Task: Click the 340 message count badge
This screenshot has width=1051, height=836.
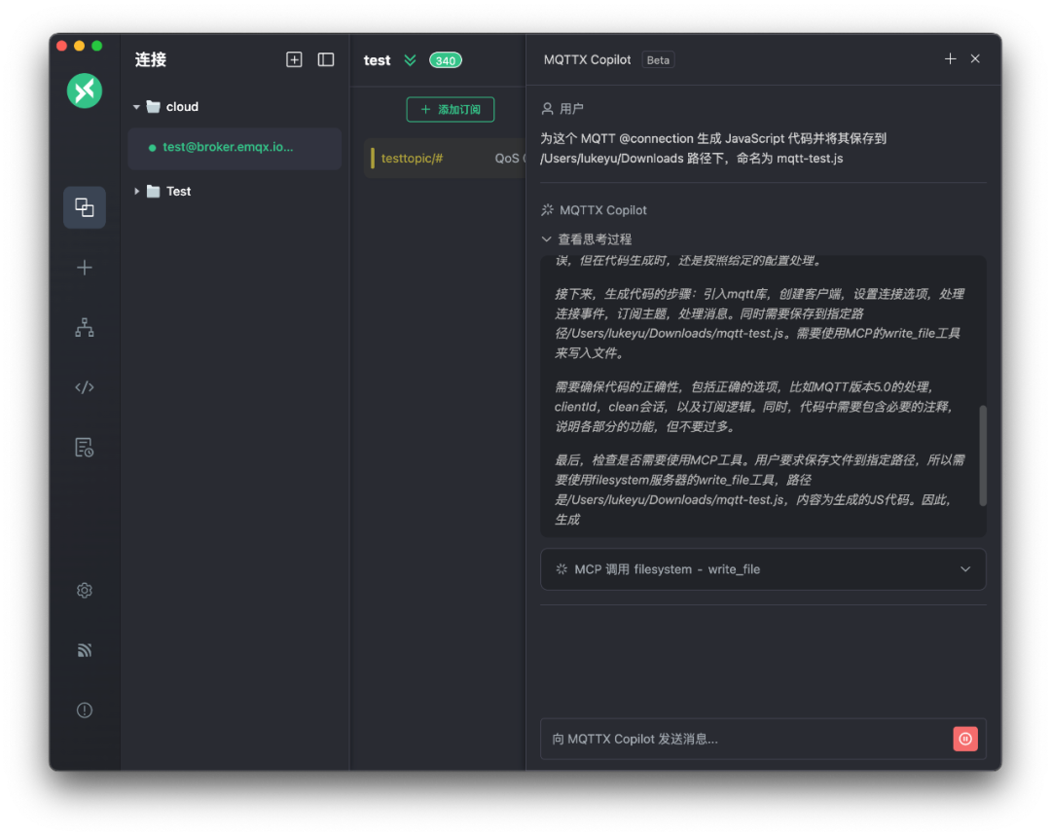Action: (446, 60)
